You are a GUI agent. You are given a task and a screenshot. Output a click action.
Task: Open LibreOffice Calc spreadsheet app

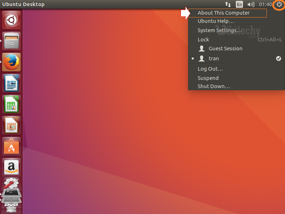[12, 104]
